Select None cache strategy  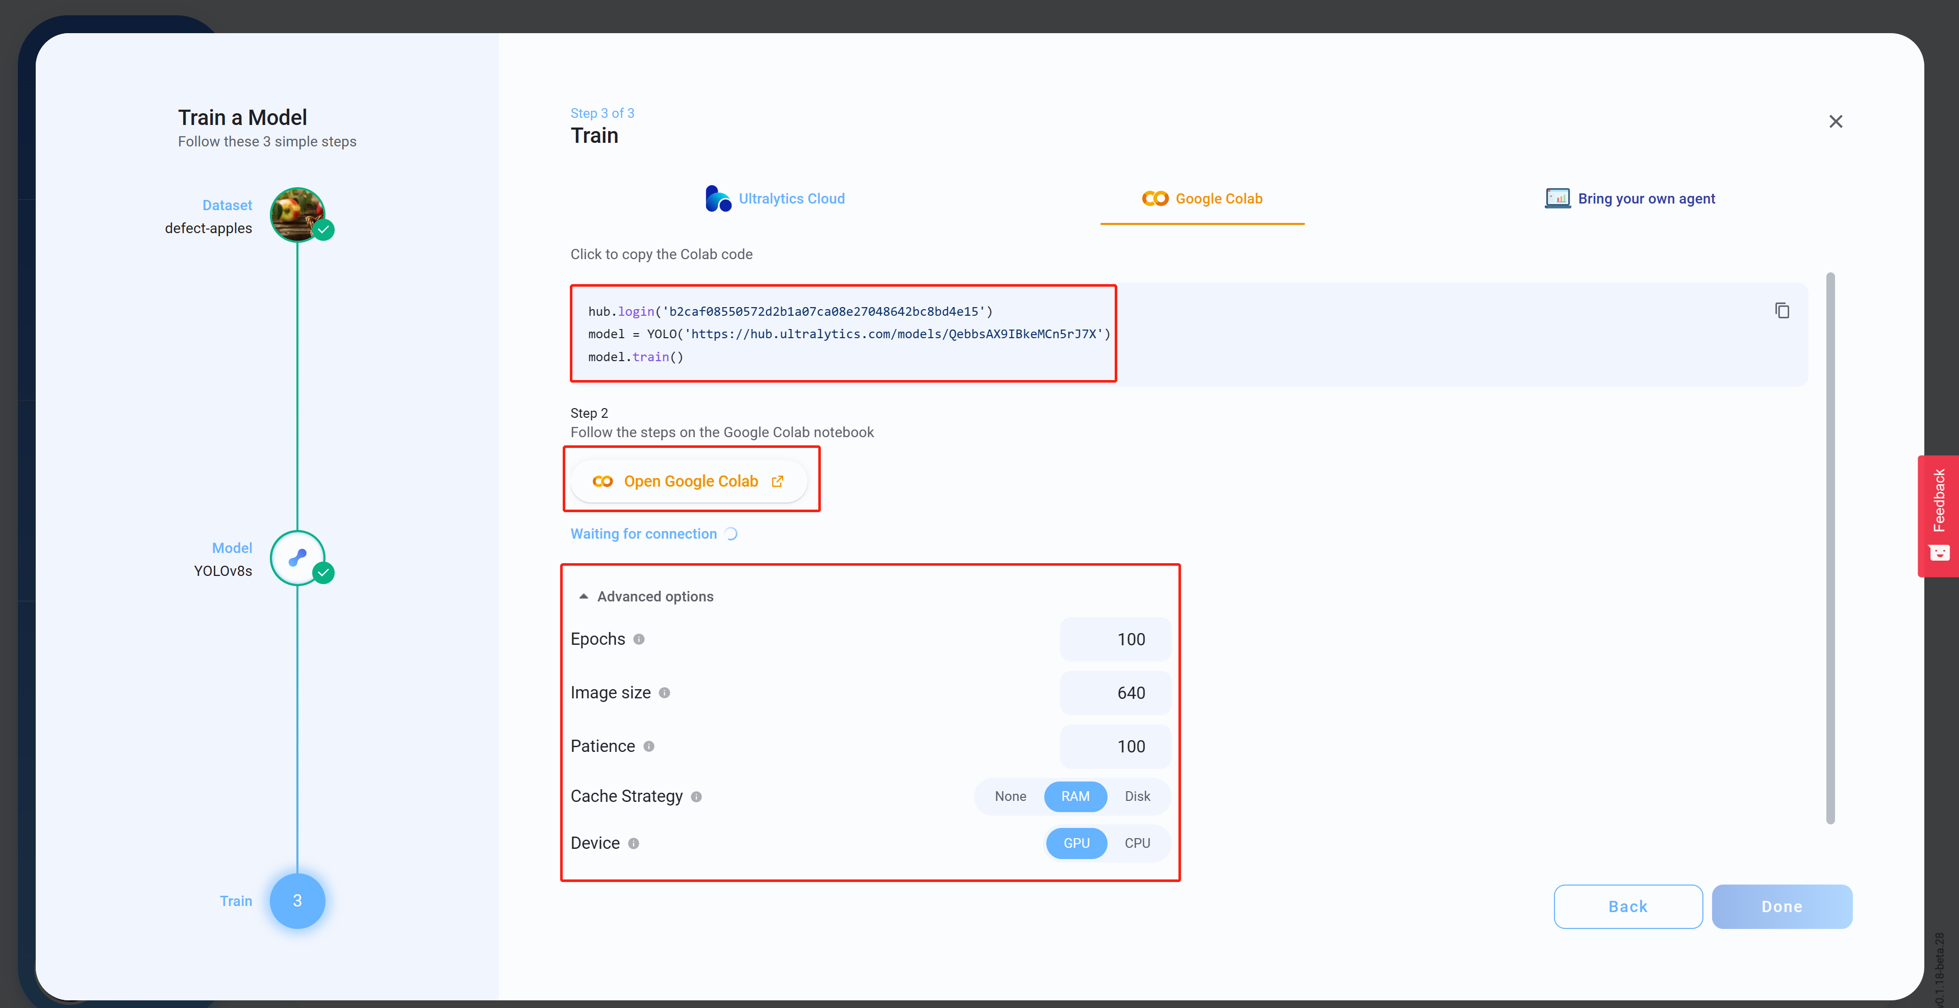click(x=1010, y=796)
